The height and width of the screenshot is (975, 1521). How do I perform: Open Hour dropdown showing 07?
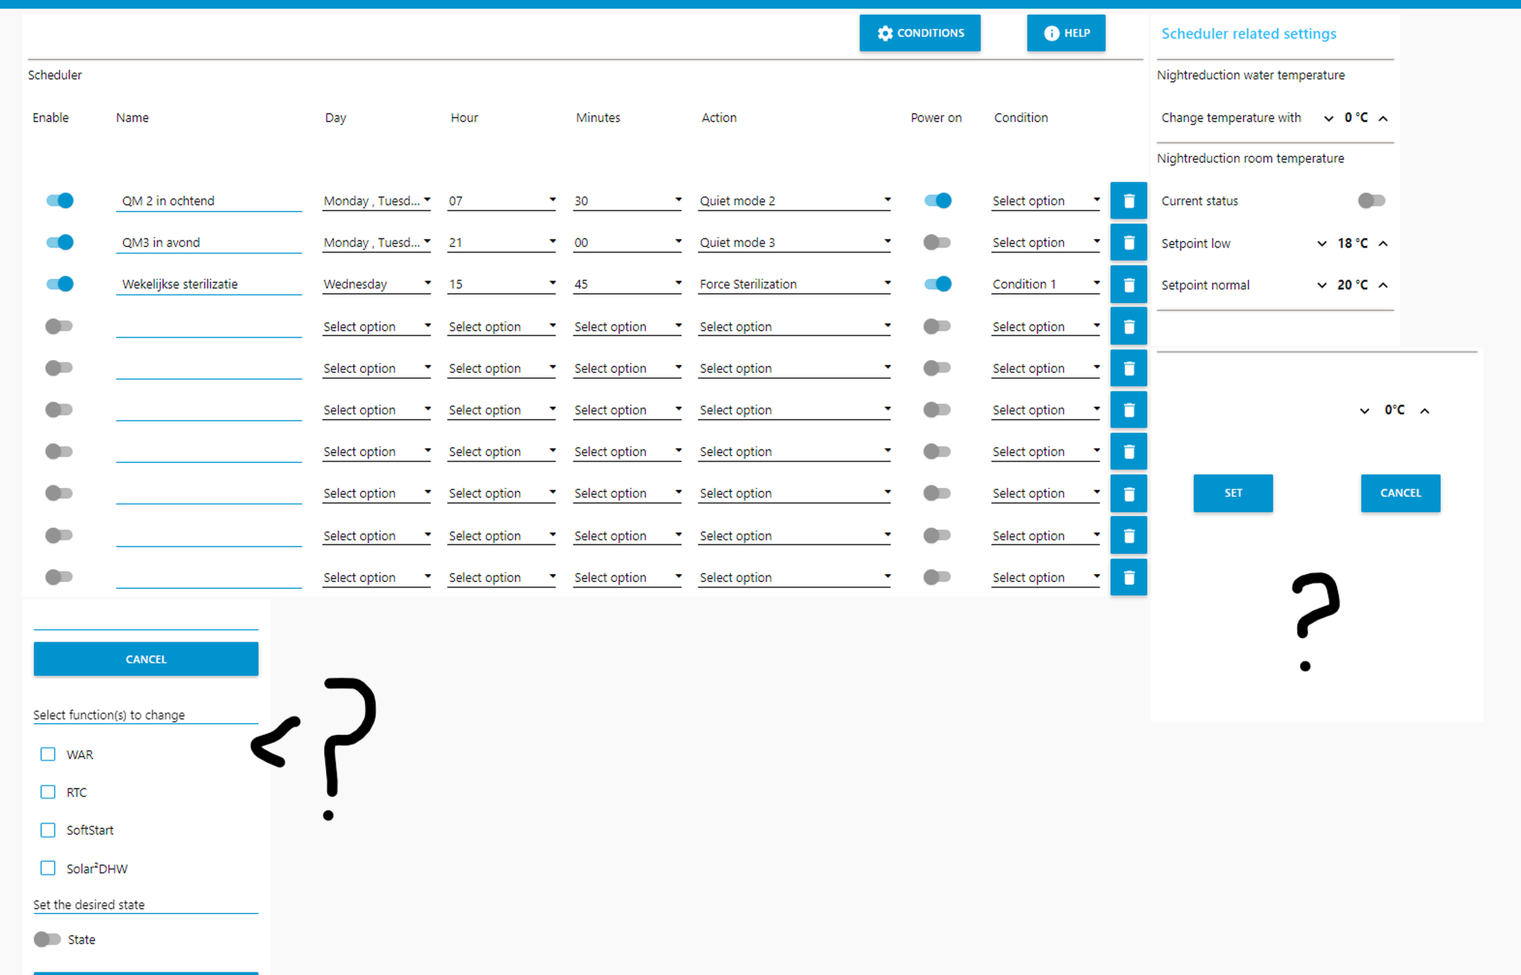click(501, 201)
